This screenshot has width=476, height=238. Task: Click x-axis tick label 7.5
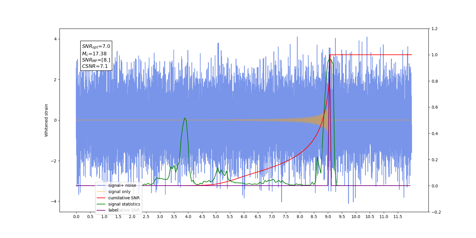pos(286,217)
